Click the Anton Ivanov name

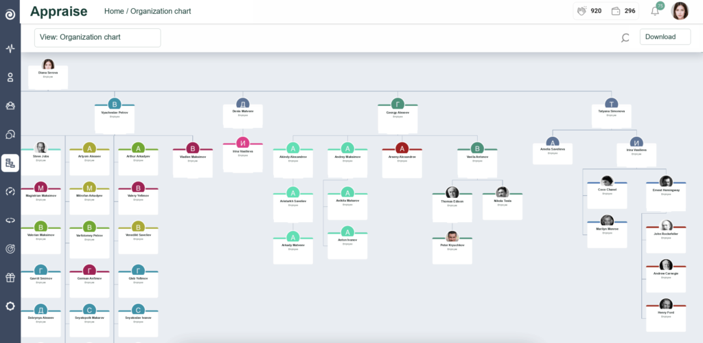tap(347, 240)
